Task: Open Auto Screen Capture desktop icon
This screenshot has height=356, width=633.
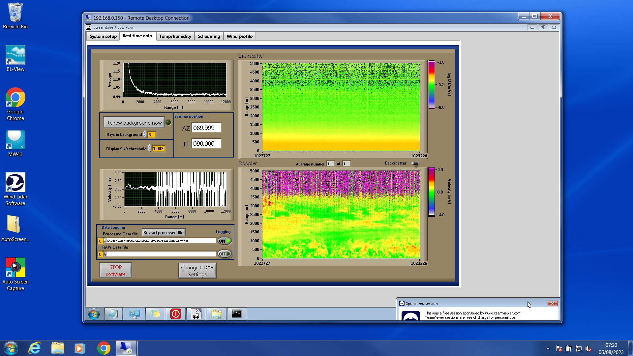Action: pyautogui.click(x=15, y=274)
